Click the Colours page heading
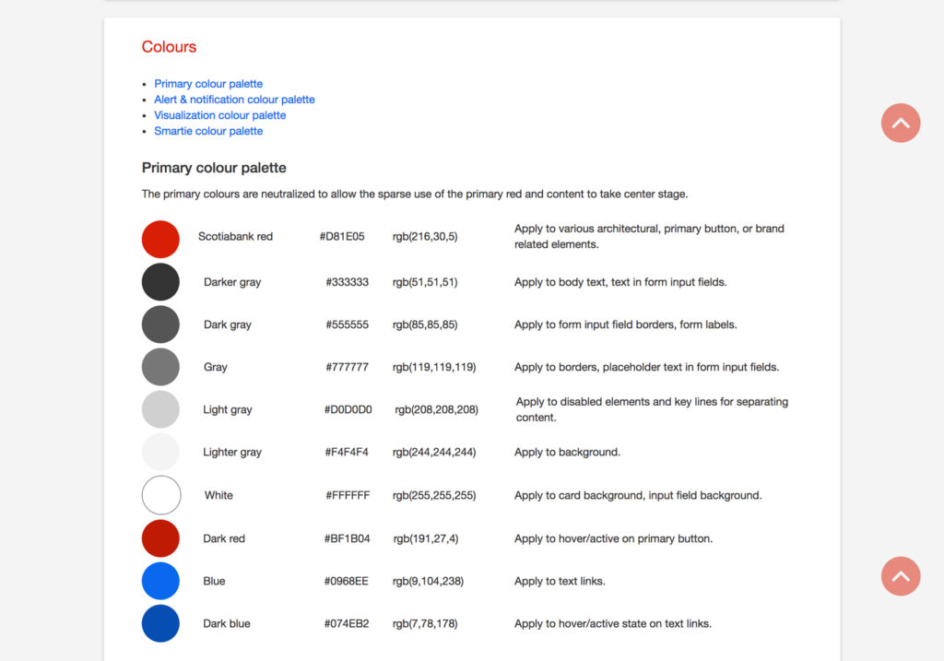 pyautogui.click(x=169, y=46)
